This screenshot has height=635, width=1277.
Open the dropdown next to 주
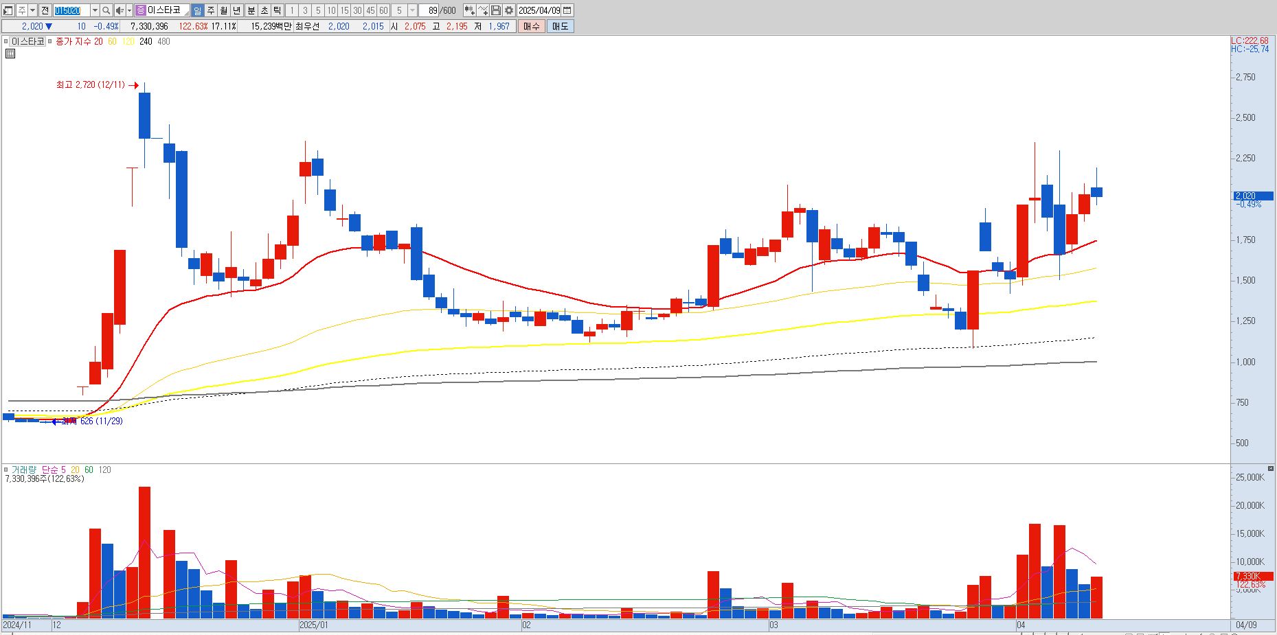(33, 10)
